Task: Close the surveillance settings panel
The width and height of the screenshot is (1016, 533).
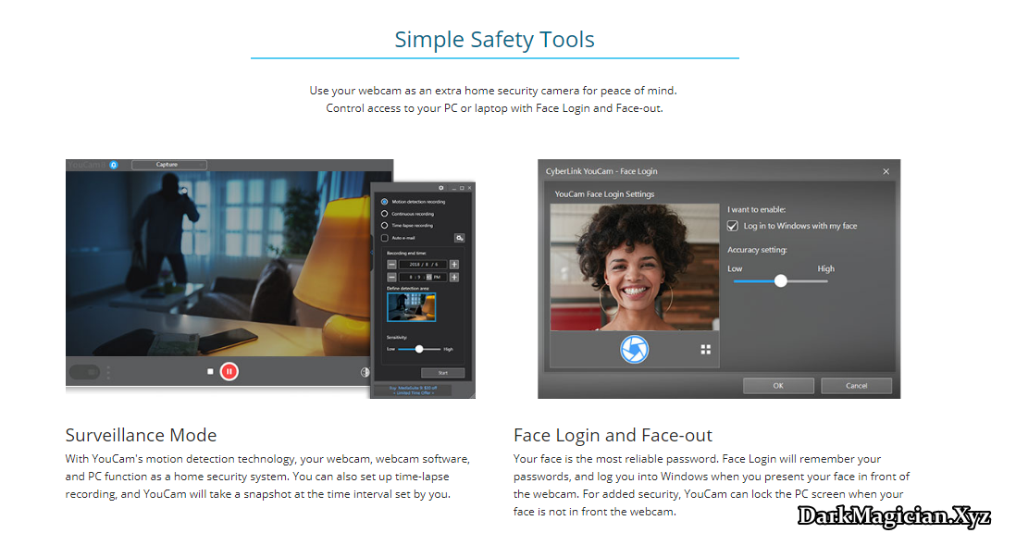Action: 470,188
